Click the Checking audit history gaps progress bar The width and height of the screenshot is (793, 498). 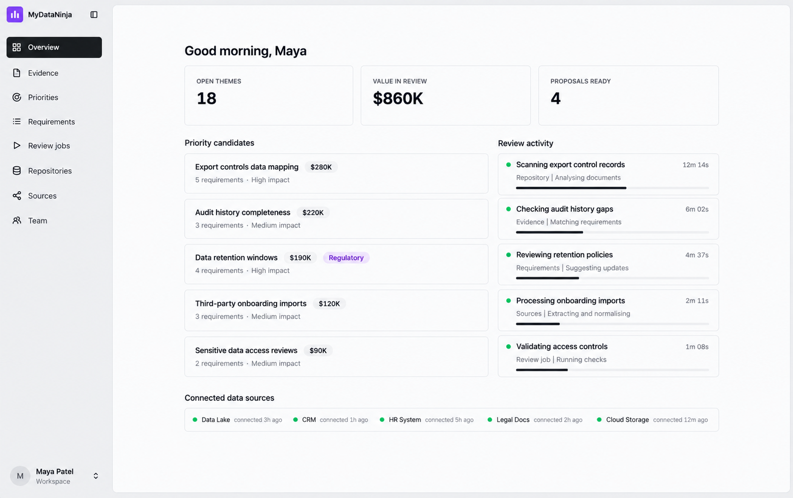(612, 232)
